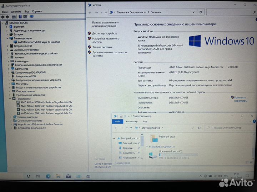Click Система и безопасность breadcrumb
The height and width of the screenshot is (192, 257).
tap(131, 12)
